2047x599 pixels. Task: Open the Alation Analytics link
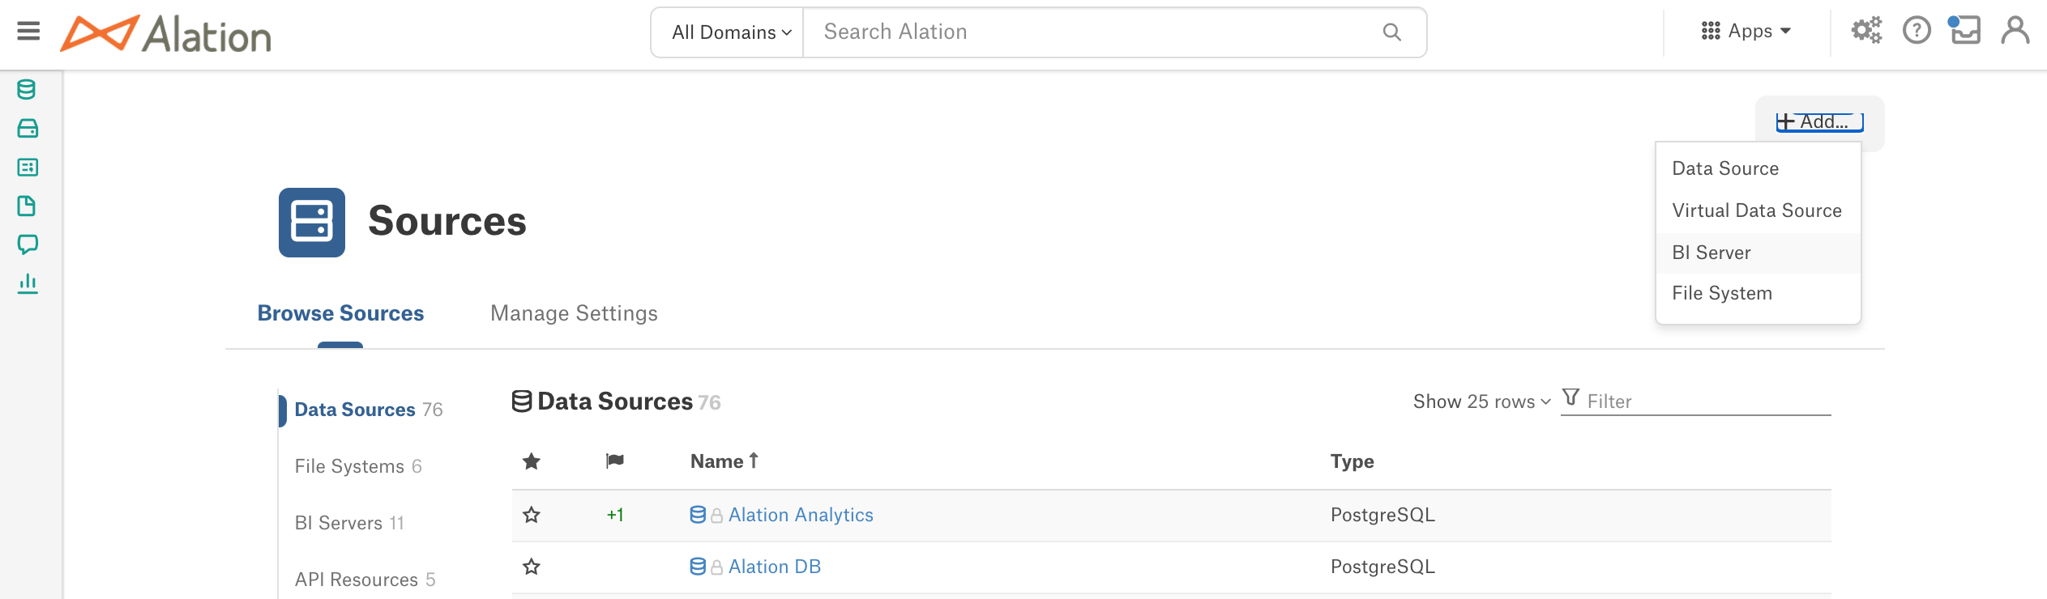[x=801, y=515]
